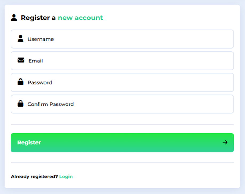Viewport: 245px width, 194px height.
Task: Click the envelope icon in the Email field
Action: (x=21, y=60)
